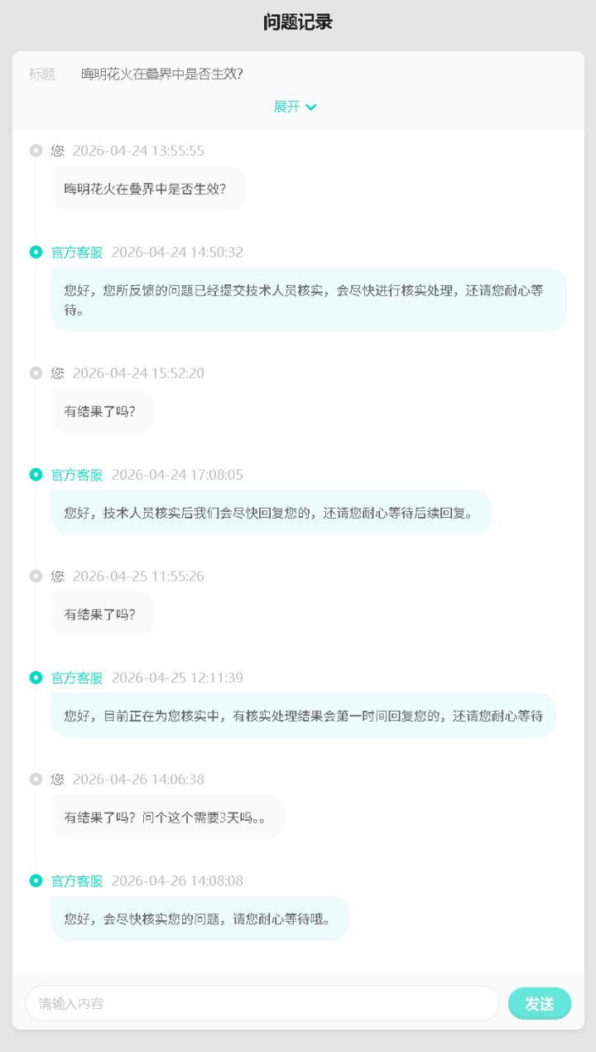This screenshot has width=596, height=1052.
Task: Click the reply bubble about 提交技术人员核实
Action: [309, 300]
